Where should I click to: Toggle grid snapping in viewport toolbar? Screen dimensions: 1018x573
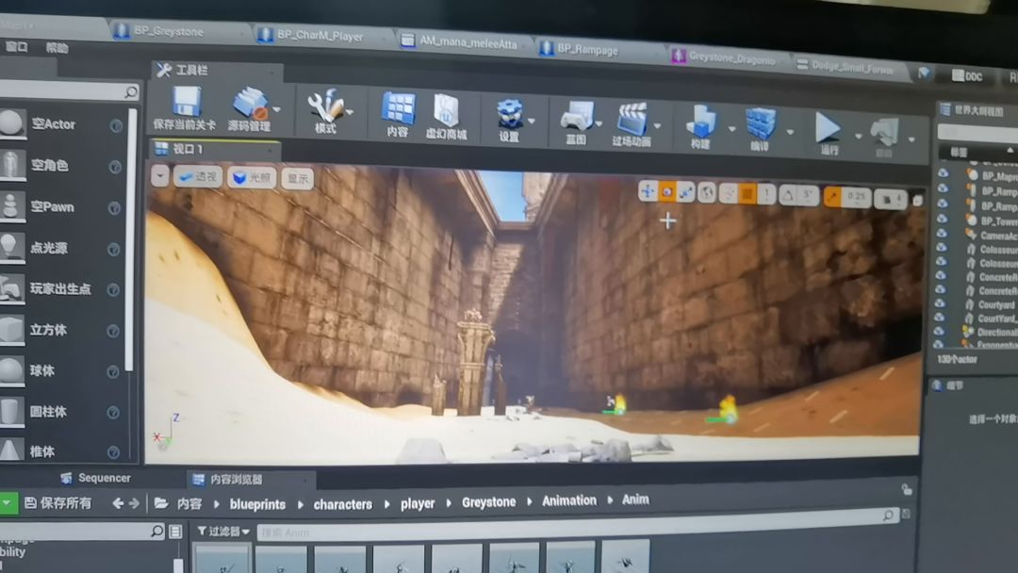tap(747, 193)
